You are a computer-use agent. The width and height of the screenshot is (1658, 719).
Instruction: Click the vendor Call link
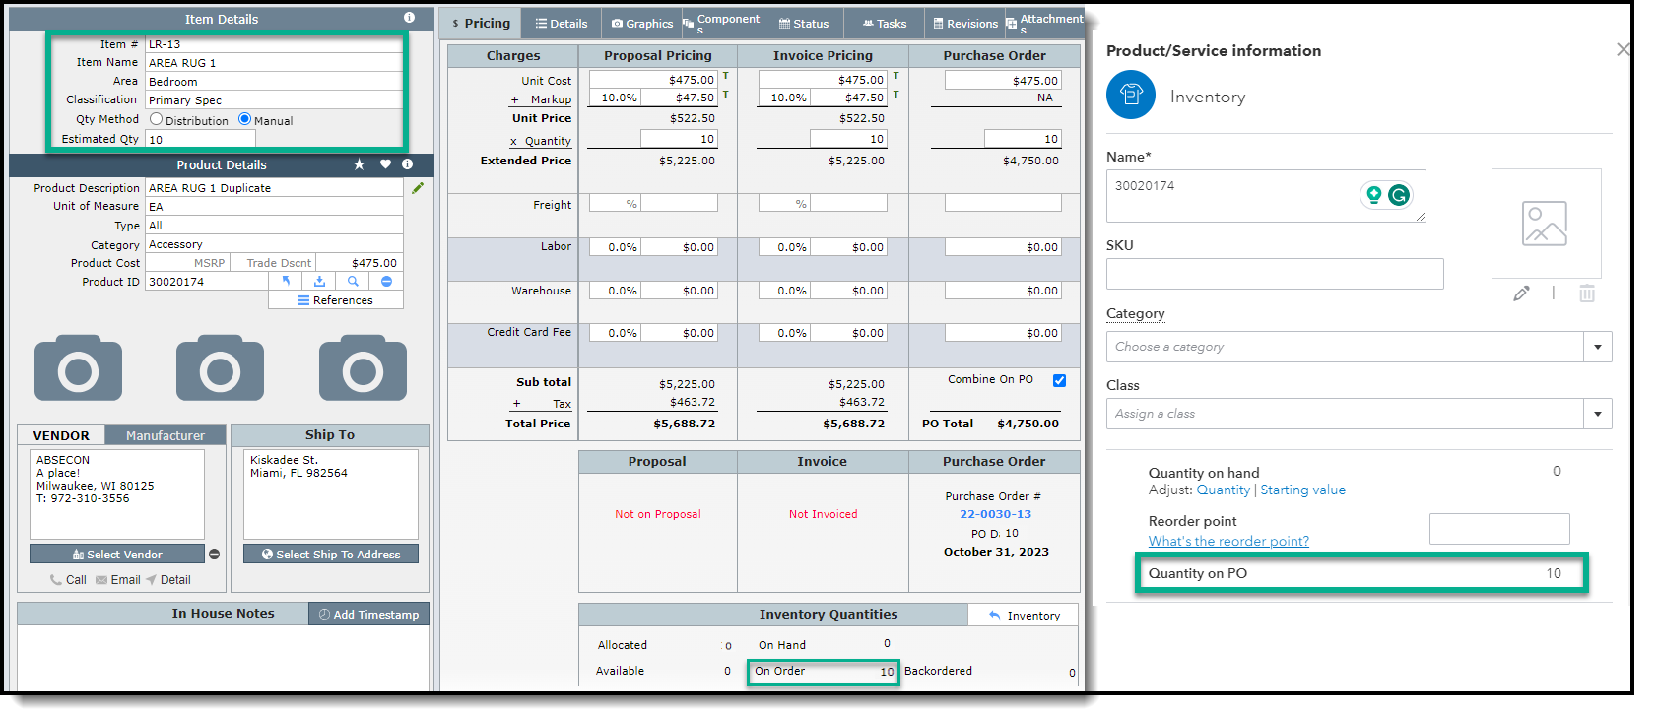[68, 580]
